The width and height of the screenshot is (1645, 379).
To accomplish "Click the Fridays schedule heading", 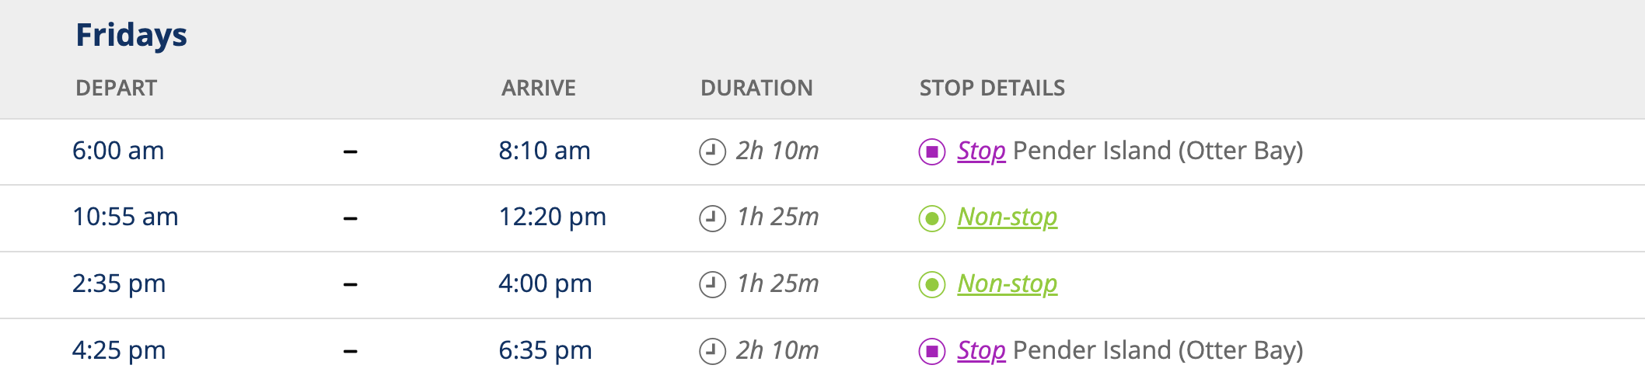I will [x=131, y=36].
